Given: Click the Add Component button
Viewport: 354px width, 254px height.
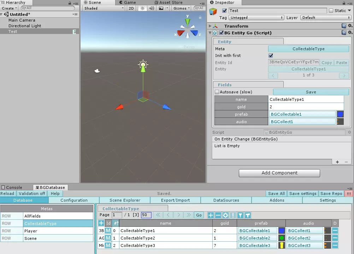Looking at the screenshot, I should click(x=279, y=173).
